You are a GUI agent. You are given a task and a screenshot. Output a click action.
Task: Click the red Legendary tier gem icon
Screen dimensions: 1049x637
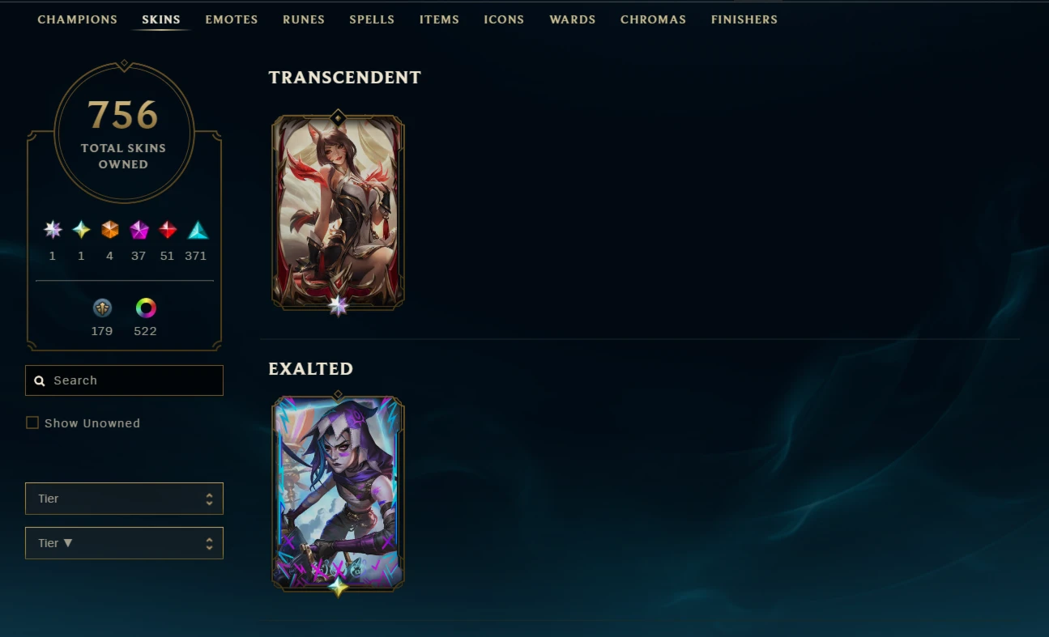coord(168,230)
